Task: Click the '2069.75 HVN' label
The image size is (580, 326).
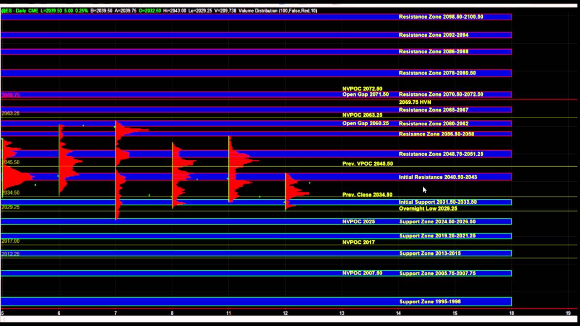Action: [x=415, y=102]
